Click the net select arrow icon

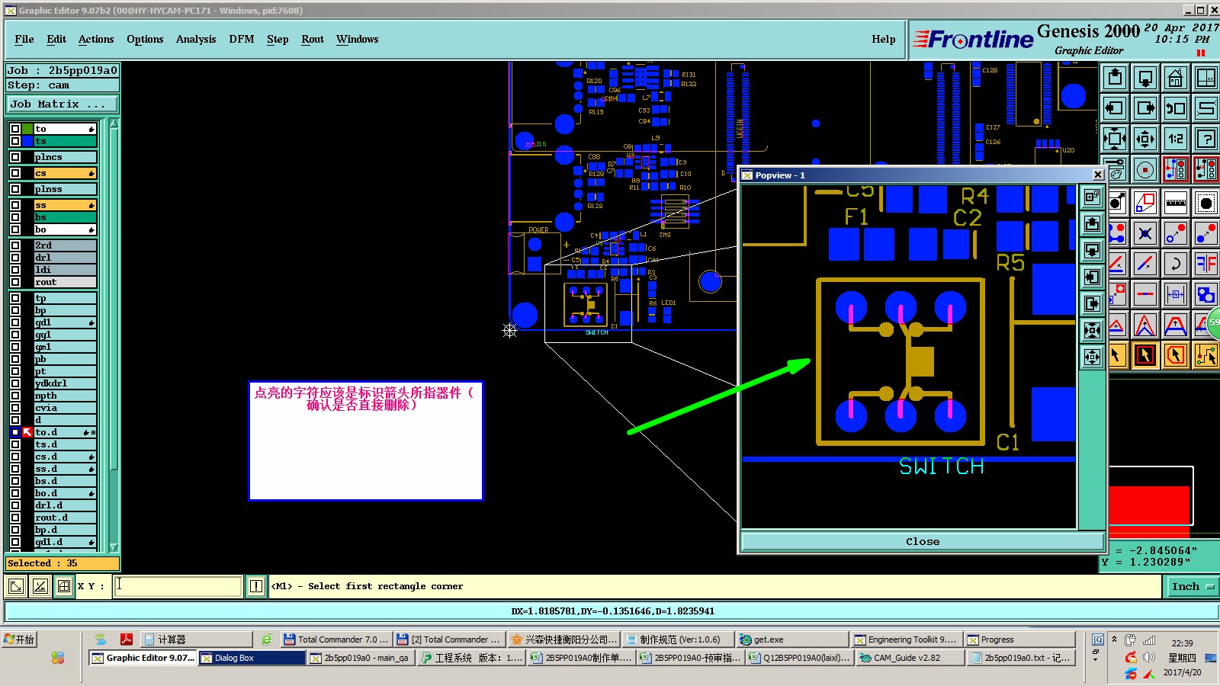(x=1206, y=355)
